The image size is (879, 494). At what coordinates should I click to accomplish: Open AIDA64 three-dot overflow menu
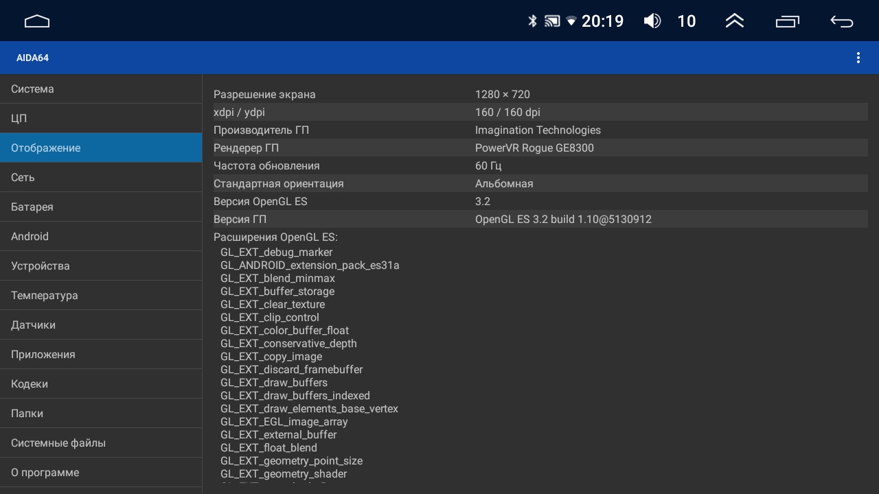(858, 58)
